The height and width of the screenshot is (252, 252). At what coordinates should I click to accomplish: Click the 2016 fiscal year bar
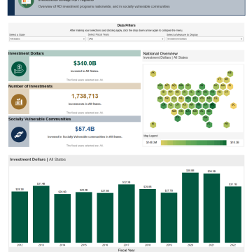click(x=105, y=218)
